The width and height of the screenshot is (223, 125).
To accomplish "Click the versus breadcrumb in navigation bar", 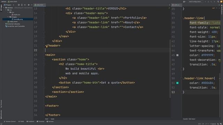I will tap(4, 1).
